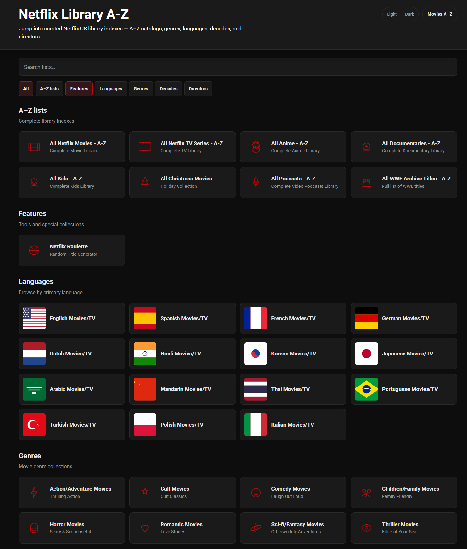Click the planet icon for Sci-fi/Fantasy Movies

point(256,528)
